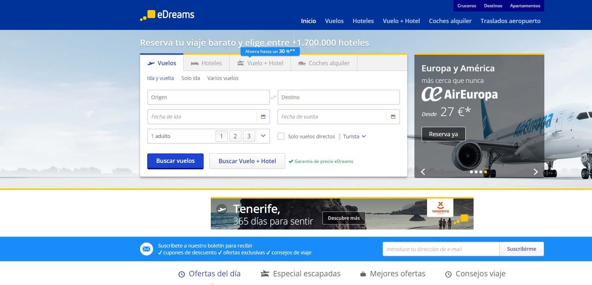This screenshot has width=592, height=285.
Task: Click the Destino input field
Action: point(339,97)
